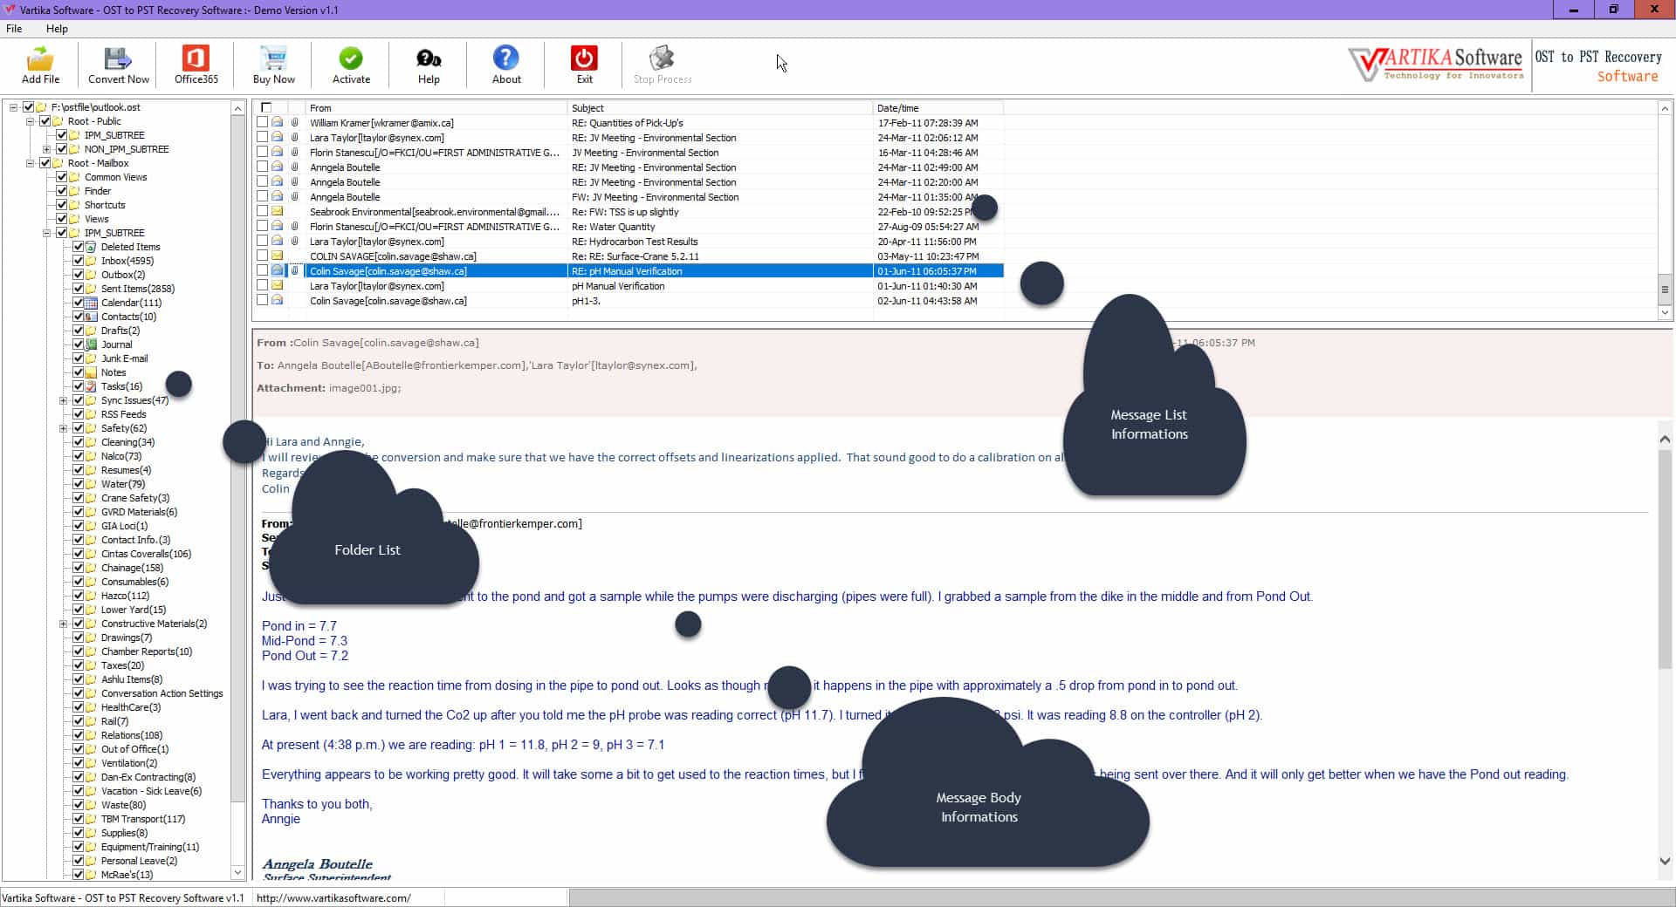Tick checkbox for Hydrocarbon Test Results message
The image size is (1676, 907).
262,242
